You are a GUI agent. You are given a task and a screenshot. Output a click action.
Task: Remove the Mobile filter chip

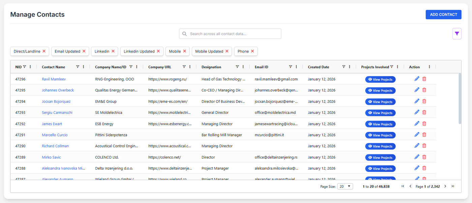184,51
